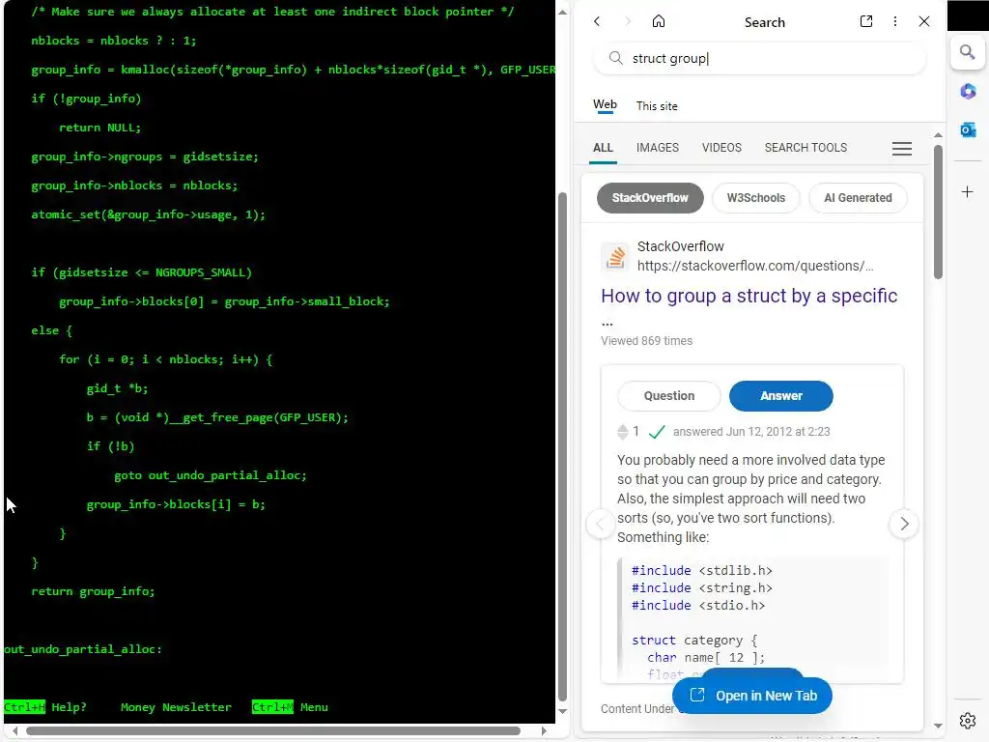This screenshot has height=742, width=989.
Task: Click the Search panel title
Action: coord(765,22)
